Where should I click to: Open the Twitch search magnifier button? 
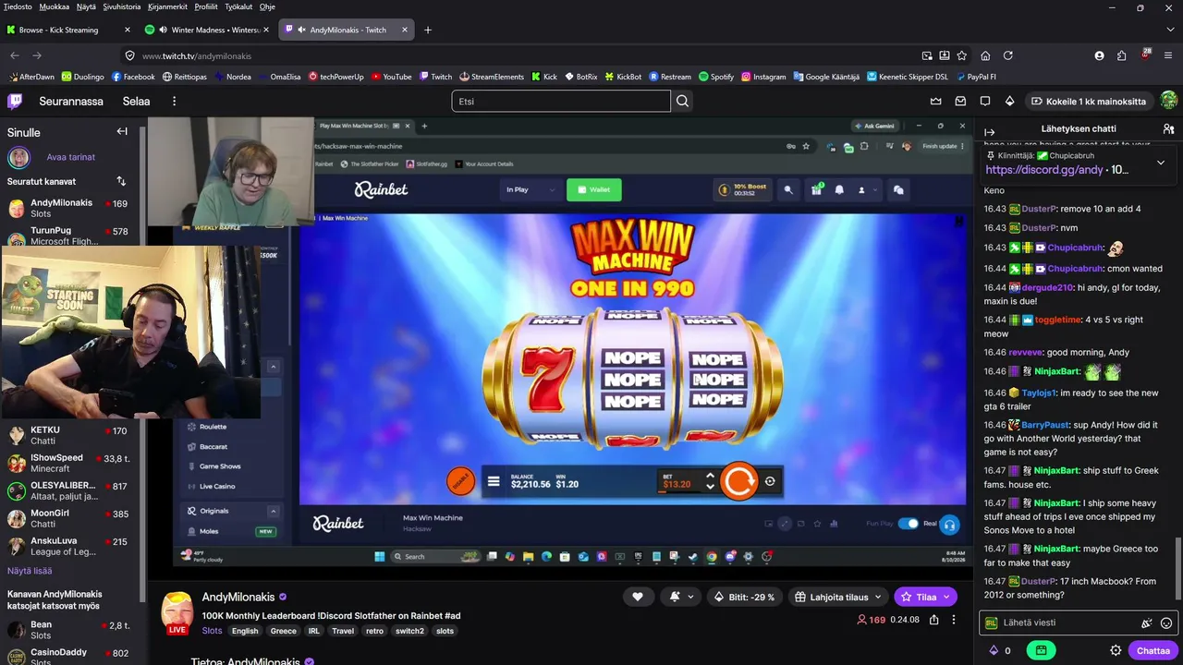coord(682,101)
